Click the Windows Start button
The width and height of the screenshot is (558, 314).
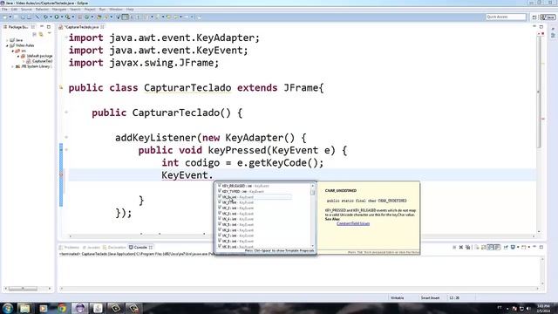click(x=8, y=308)
